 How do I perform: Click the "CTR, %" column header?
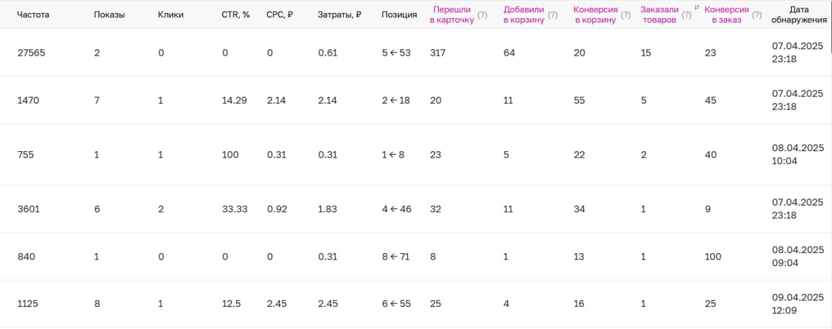[x=235, y=15]
